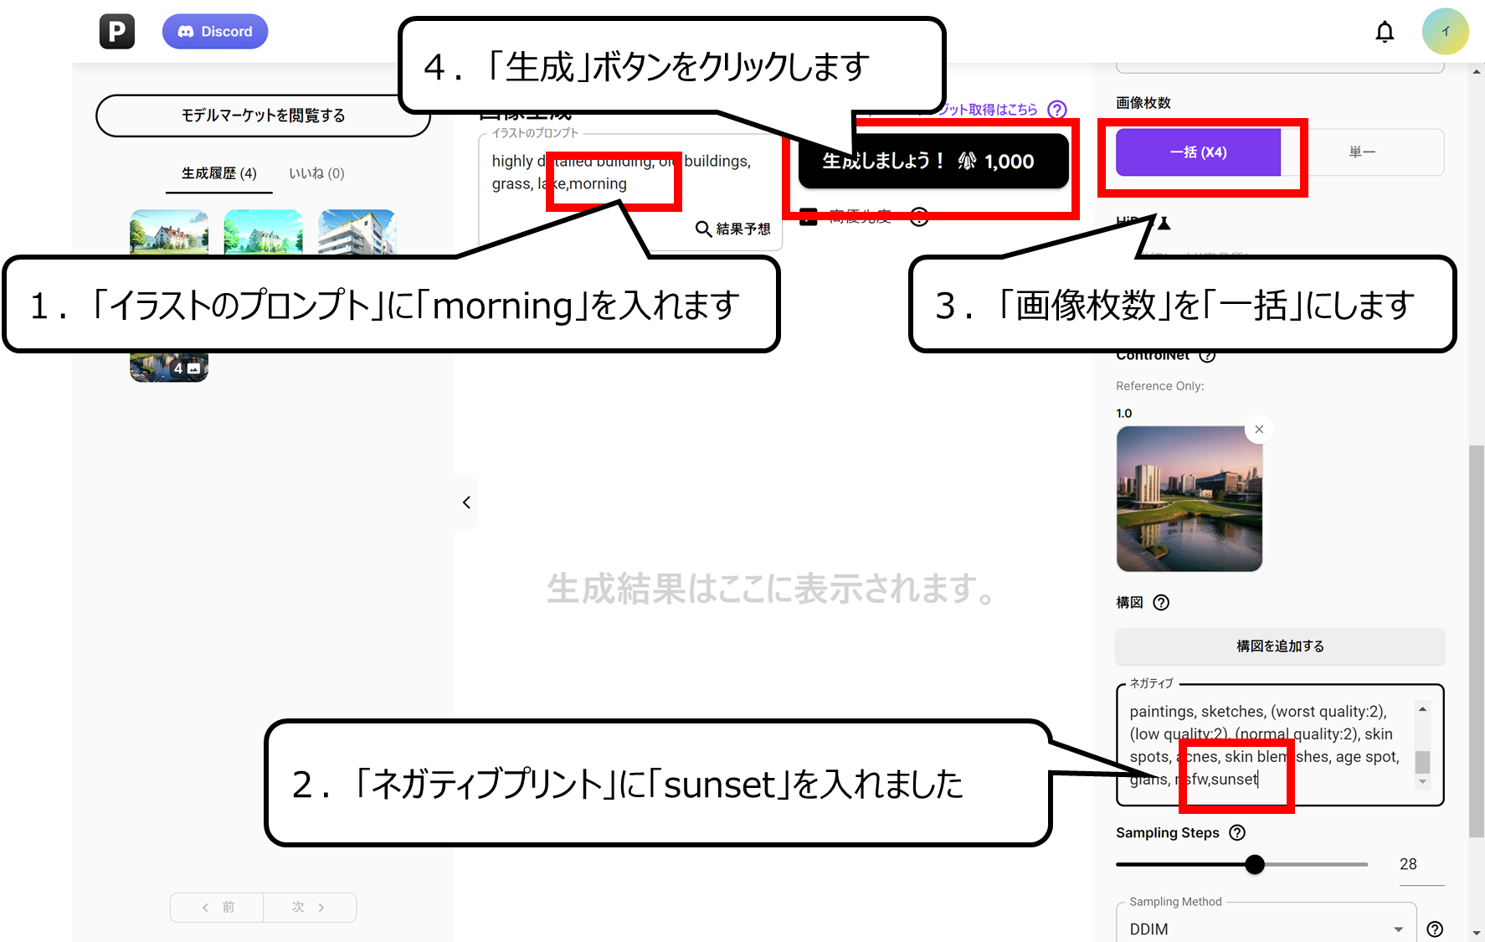Go to previous page 前
The image size is (1485, 942).
[217, 908]
